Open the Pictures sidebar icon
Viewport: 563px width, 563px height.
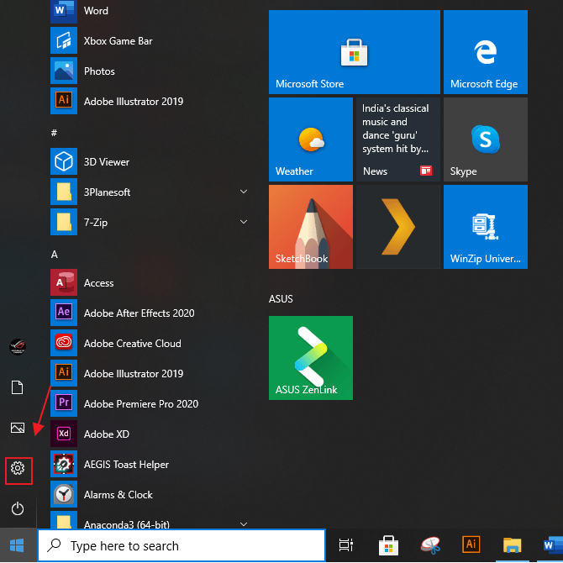[18, 428]
